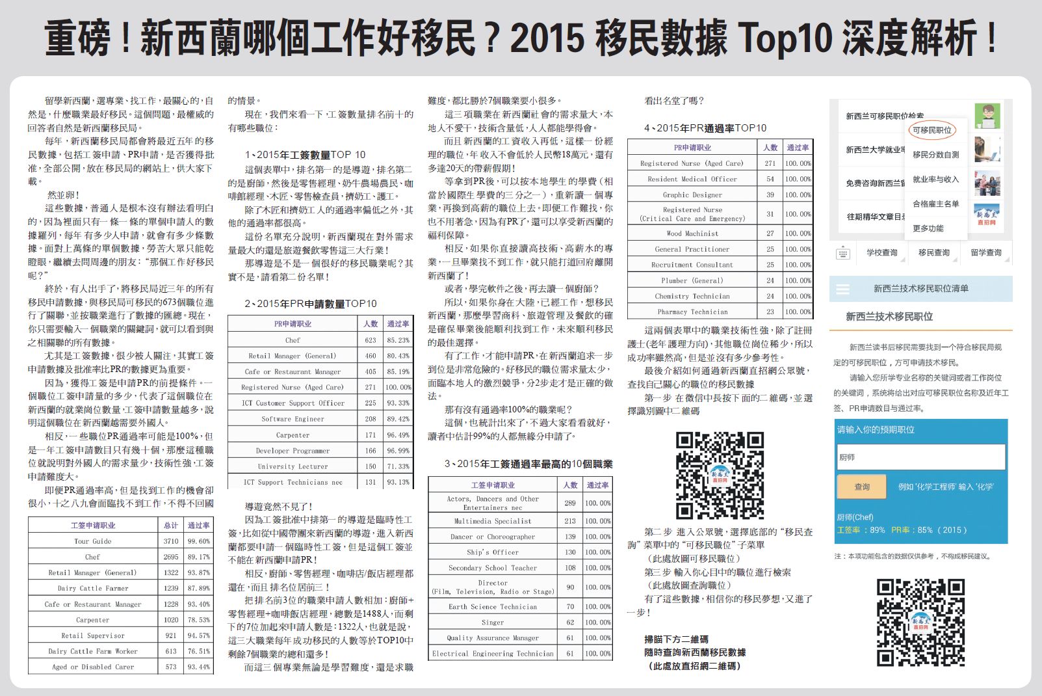Click the 新西兰技术移民职位 page heading
This screenshot has height=696, width=1042.
889,317
